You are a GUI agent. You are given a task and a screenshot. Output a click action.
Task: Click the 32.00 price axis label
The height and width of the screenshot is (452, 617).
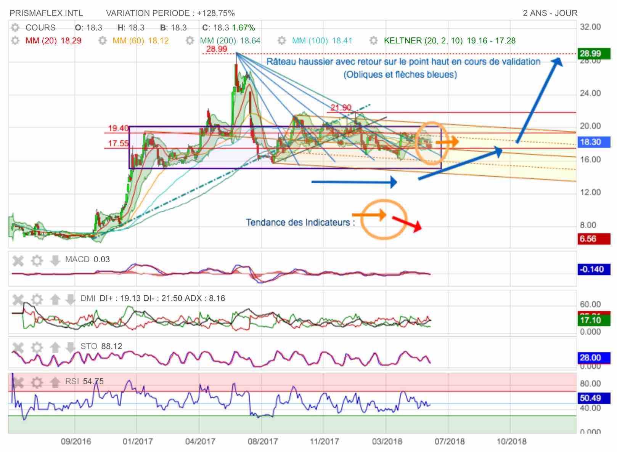(590, 27)
